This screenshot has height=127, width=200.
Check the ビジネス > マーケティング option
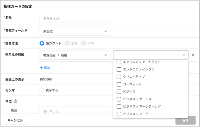coord(119,106)
